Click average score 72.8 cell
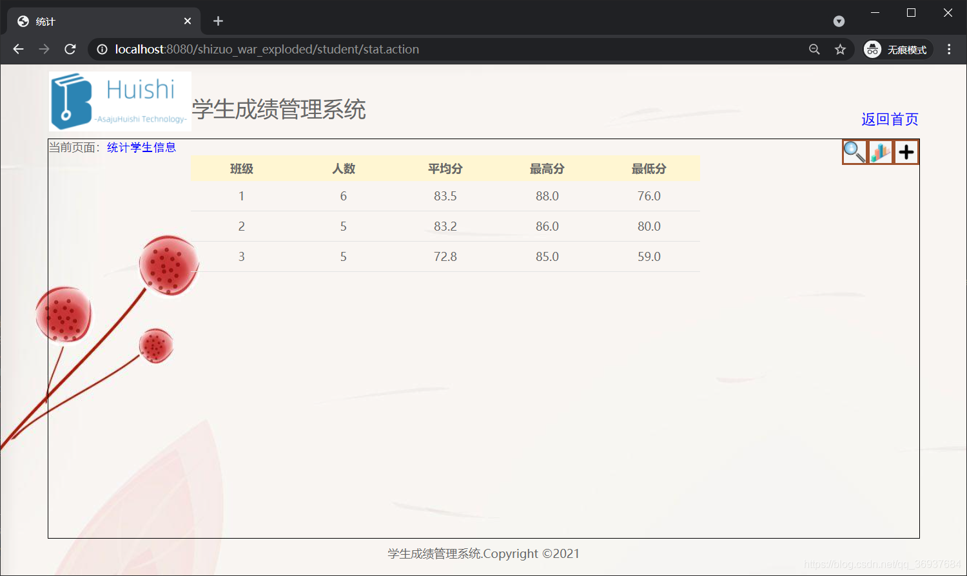The width and height of the screenshot is (967, 576). coord(445,256)
